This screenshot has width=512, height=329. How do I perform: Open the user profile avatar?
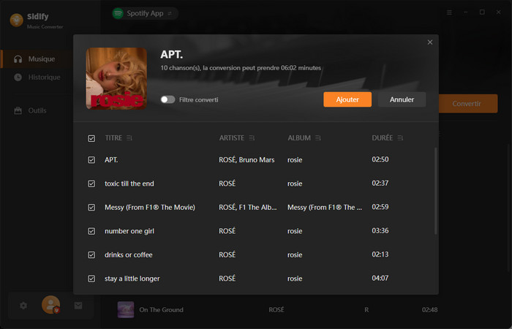50,305
